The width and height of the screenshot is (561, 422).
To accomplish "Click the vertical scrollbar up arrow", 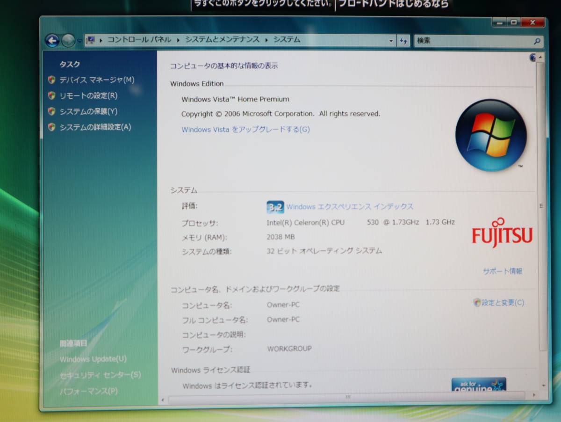I will click(x=541, y=57).
